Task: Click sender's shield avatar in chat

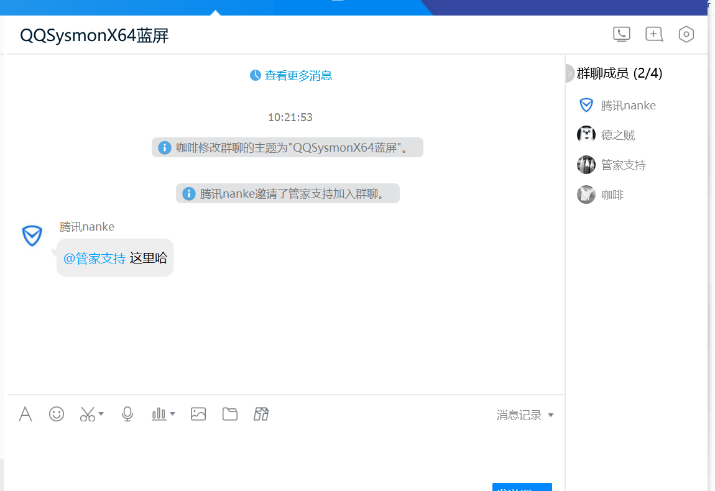Action: pyautogui.click(x=32, y=236)
